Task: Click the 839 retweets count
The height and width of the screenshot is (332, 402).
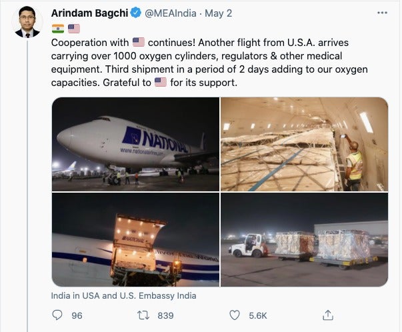Action: coord(165,315)
